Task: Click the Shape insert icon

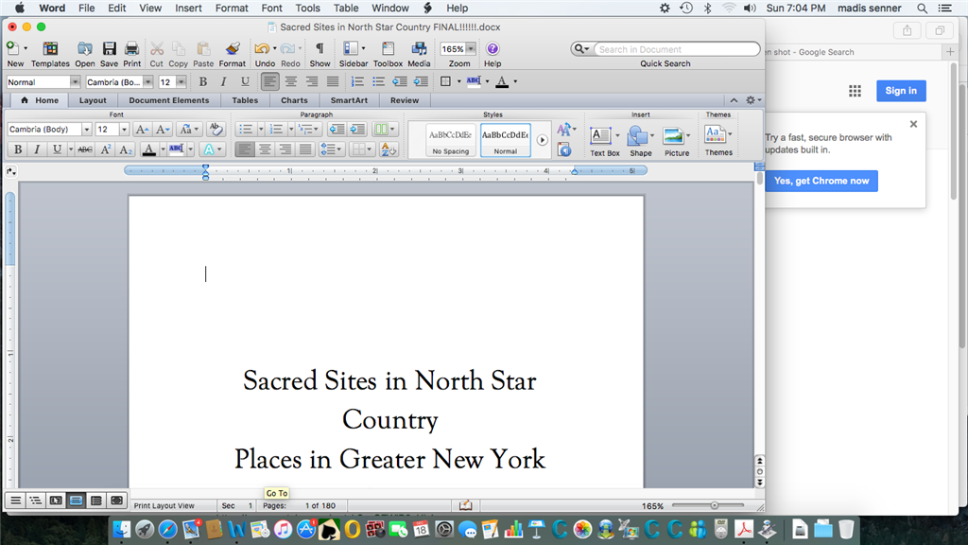Action: point(638,136)
